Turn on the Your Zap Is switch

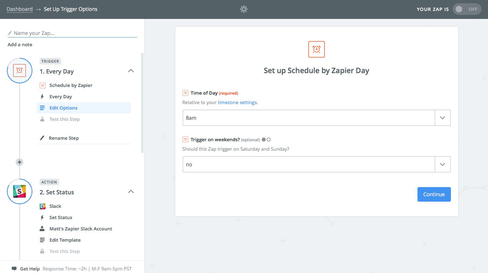(x=467, y=9)
